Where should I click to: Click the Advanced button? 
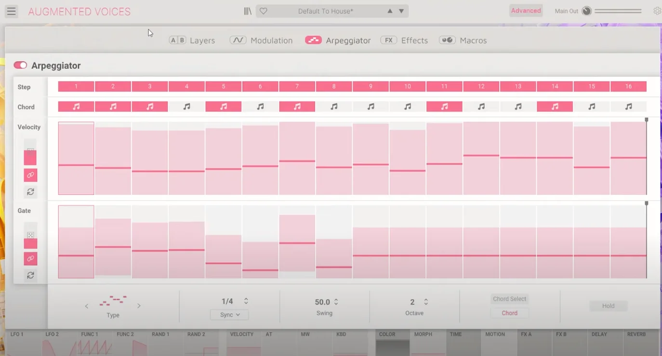click(526, 11)
